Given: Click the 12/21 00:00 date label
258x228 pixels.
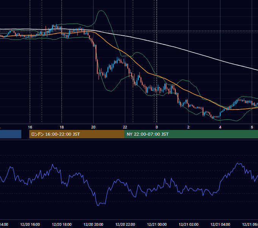Looking at the screenshot, I should click(x=157, y=224).
